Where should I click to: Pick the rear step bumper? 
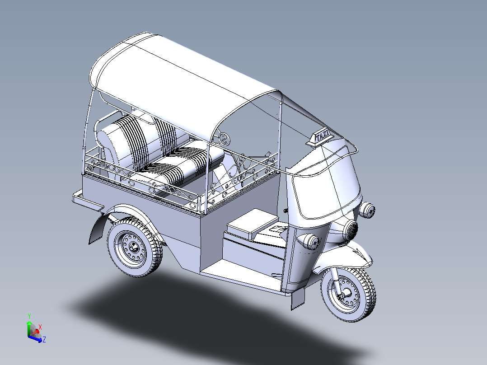click(88, 202)
